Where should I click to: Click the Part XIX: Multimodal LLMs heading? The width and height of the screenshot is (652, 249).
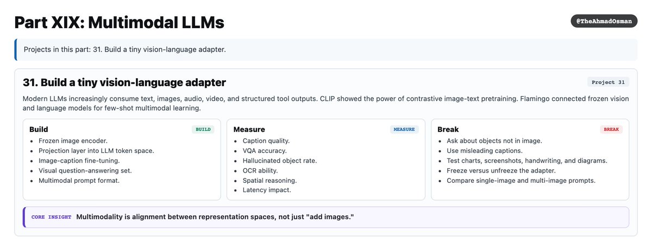point(119,22)
